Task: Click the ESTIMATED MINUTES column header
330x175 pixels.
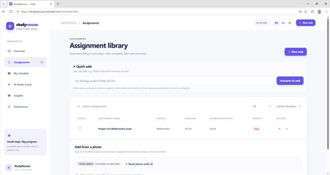Action: point(221,119)
